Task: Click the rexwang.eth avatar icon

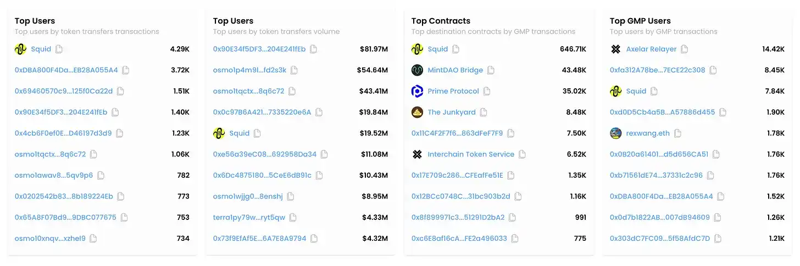Action: pos(615,133)
